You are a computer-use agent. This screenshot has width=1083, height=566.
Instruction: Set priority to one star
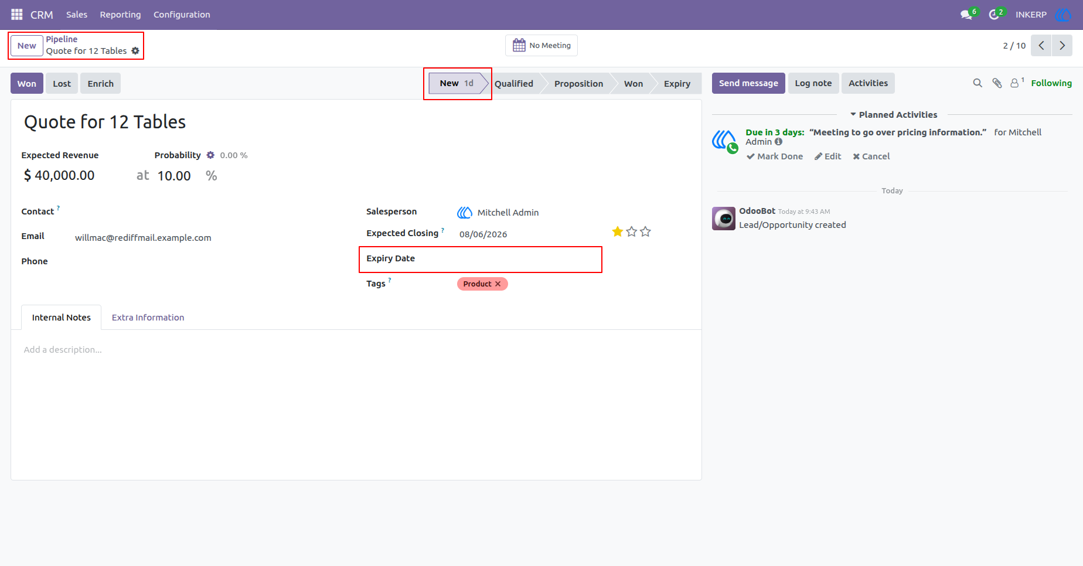tap(618, 232)
